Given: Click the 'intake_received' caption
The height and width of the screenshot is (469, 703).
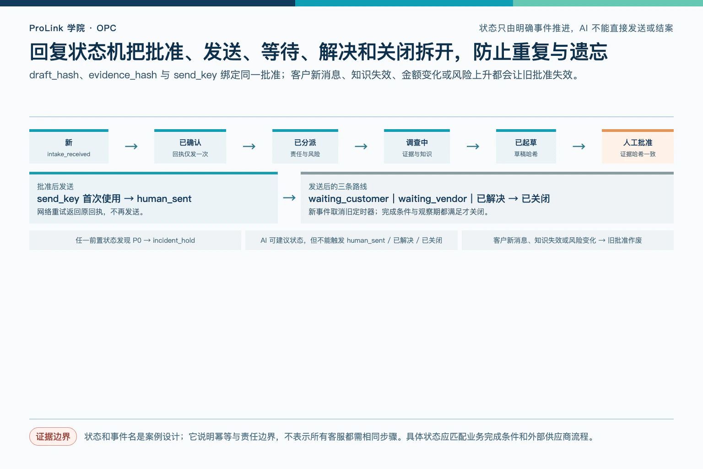Looking at the screenshot, I should [69, 154].
